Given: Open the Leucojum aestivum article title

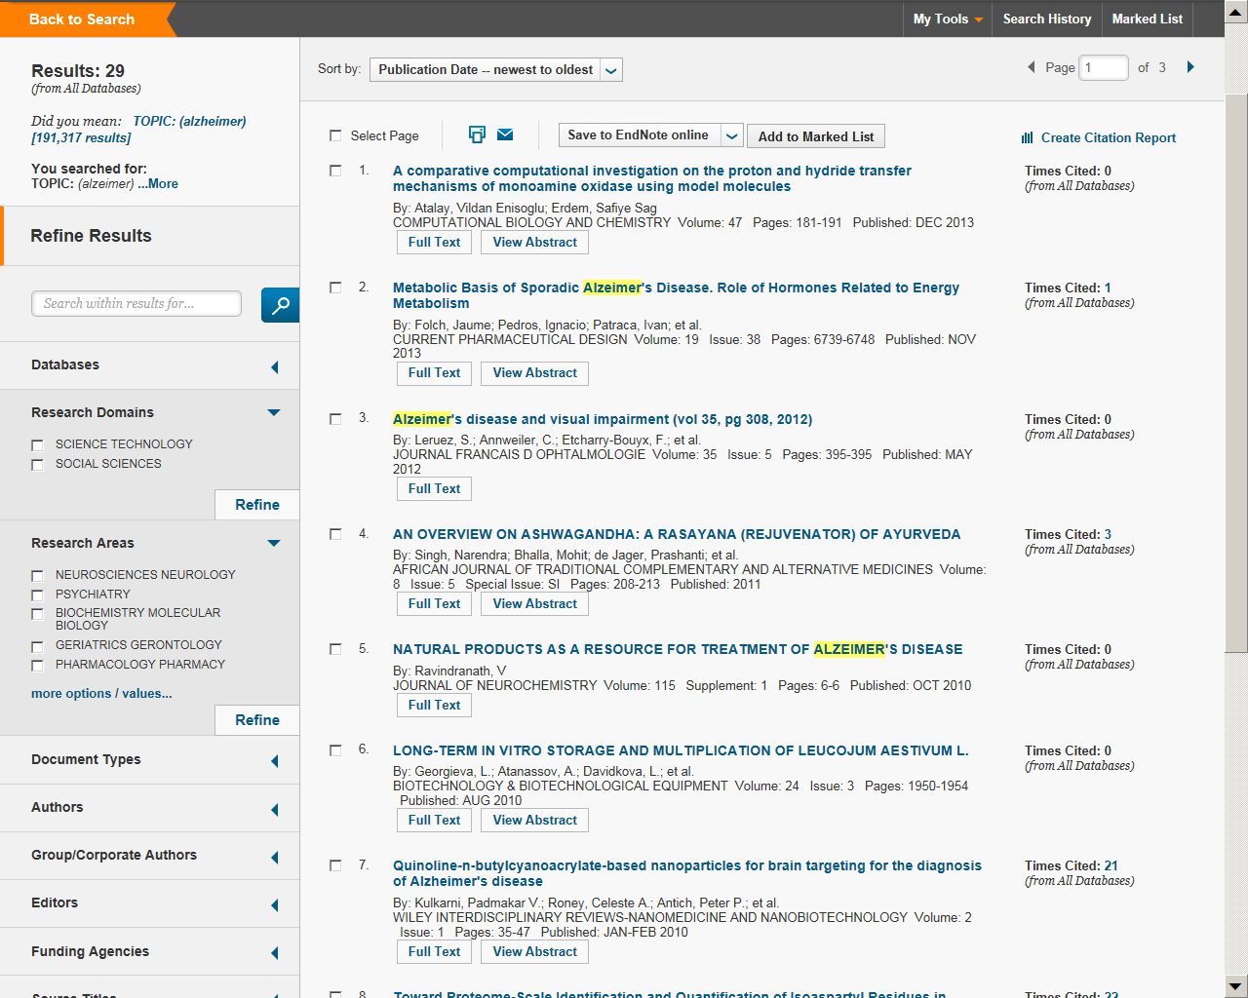Looking at the screenshot, I should coord(681,750).
